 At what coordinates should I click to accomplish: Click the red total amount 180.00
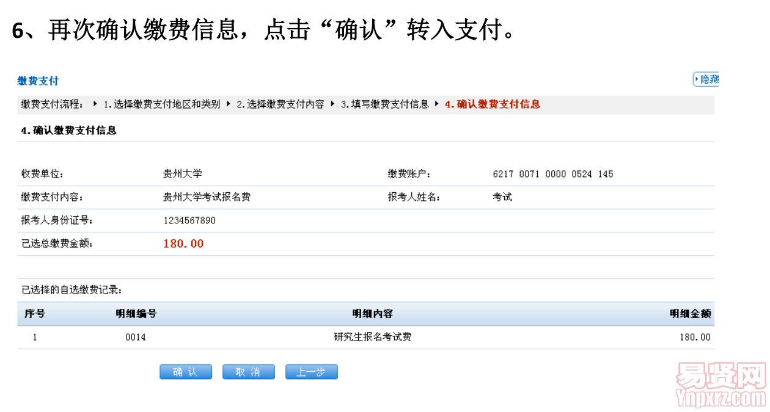[x=183, y=244]
